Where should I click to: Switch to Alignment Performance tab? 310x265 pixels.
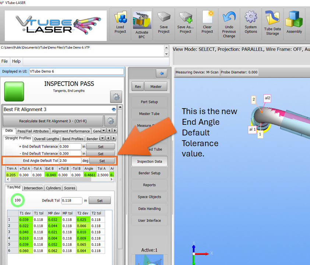coord(71,131)
